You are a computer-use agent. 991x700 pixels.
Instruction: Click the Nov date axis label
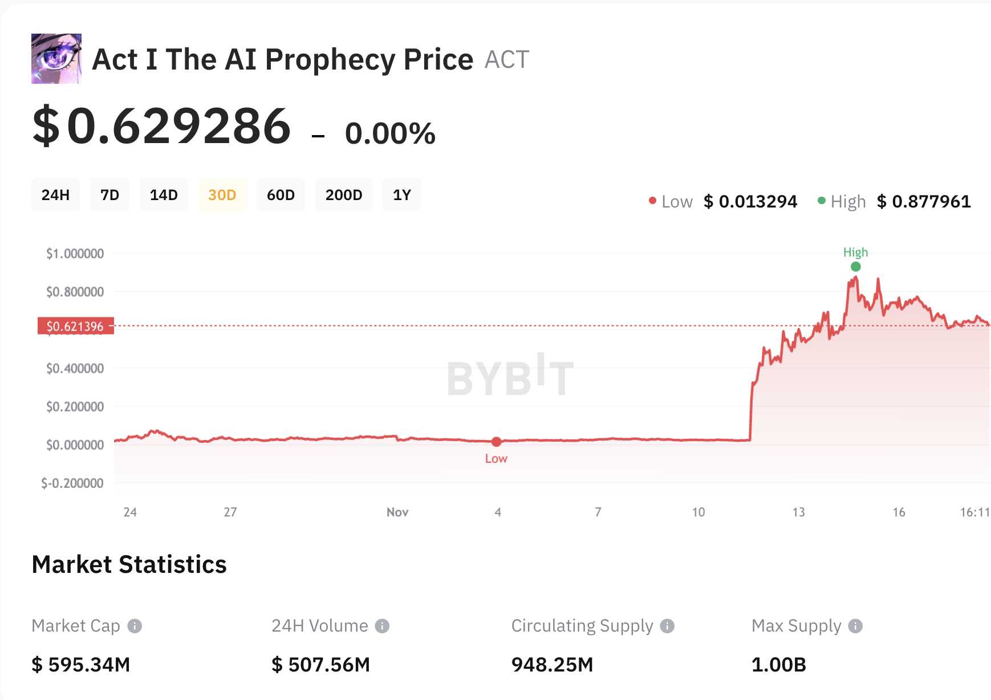[397, 512]
